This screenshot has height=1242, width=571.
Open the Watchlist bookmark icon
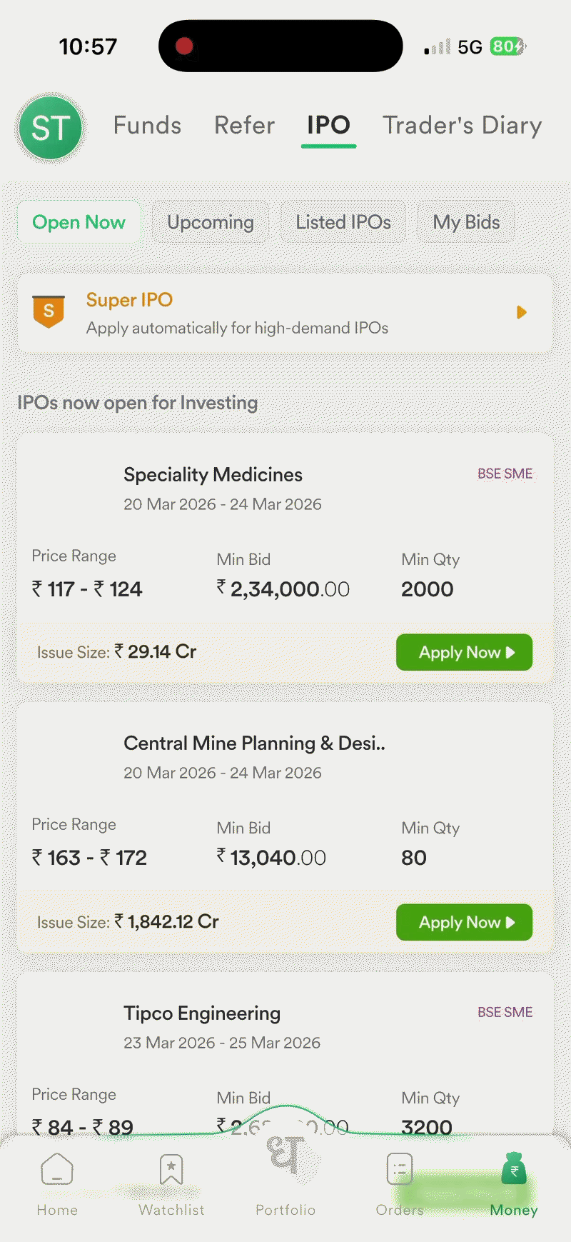pos(171,1170)
